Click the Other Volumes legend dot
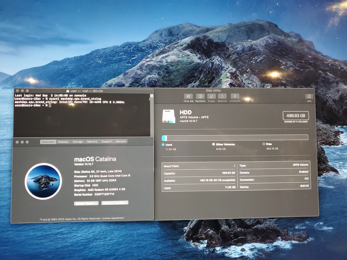Image resolution: width=347 pixels, height=260 pixels. pos(213,144)
